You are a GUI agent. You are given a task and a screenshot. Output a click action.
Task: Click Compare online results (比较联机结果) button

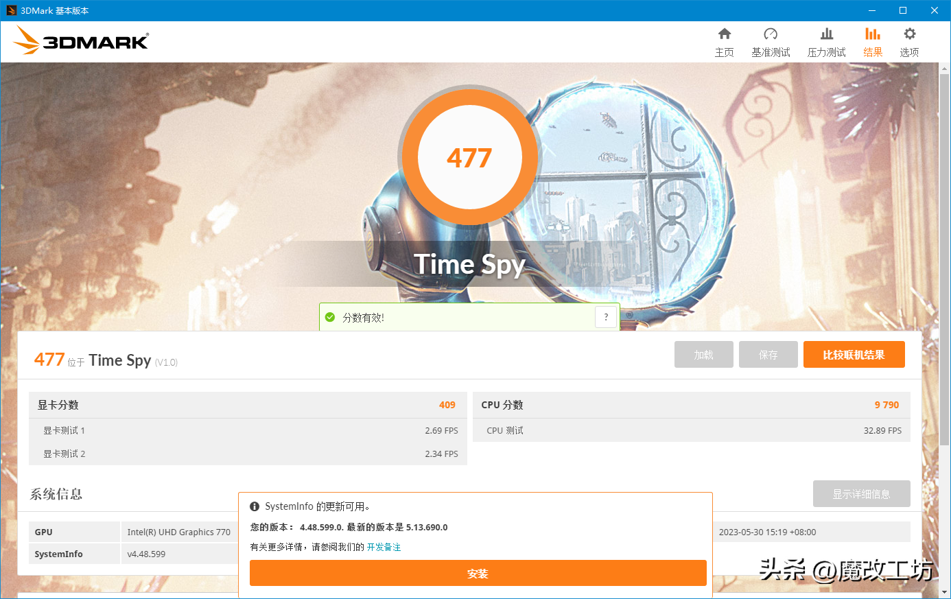[x=854, y=355]
